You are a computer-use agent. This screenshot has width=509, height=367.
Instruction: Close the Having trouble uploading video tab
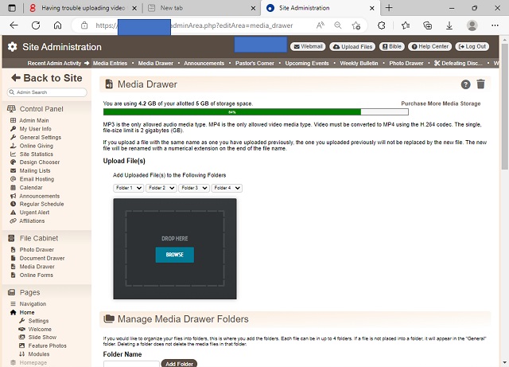tap(134, 9)
